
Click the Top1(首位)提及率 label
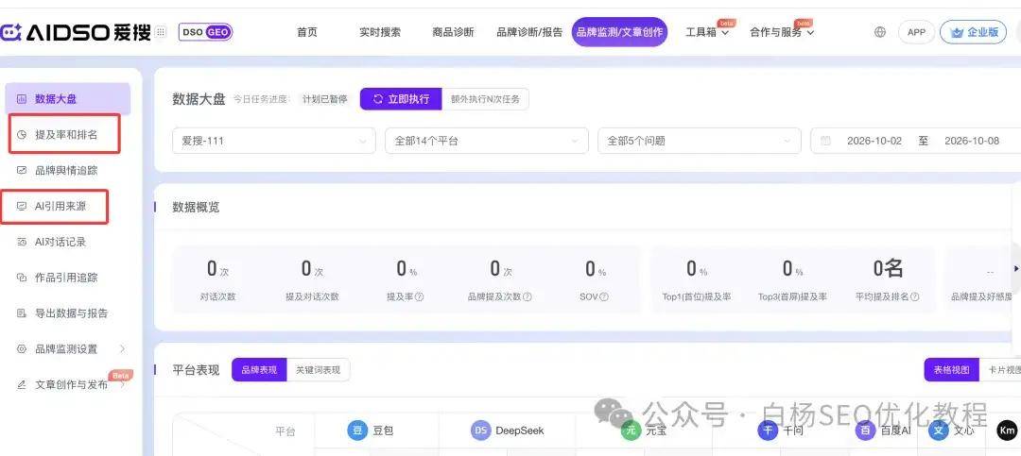coord(696,296)
